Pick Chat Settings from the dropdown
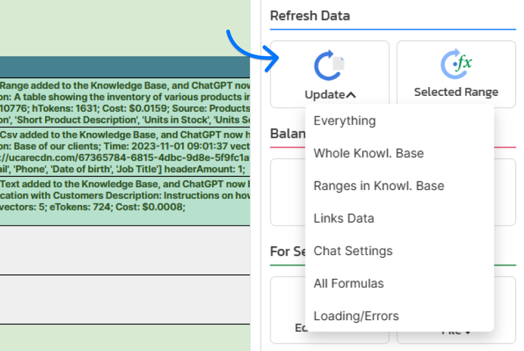The width and height of the screenshot is (524, 351). click(353, 251)
